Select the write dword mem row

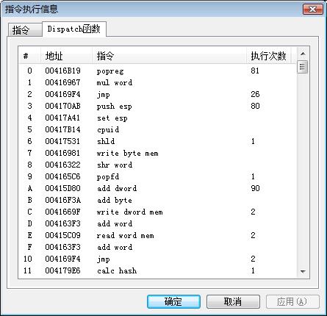click(x=157, y=212)
